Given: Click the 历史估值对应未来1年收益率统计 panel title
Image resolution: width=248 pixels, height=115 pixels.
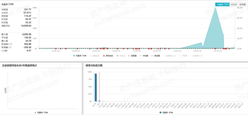Looking at the screenshot, I should click(20, 66).
